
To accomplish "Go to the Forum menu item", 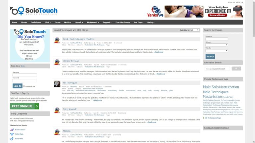I will (57, 22).
